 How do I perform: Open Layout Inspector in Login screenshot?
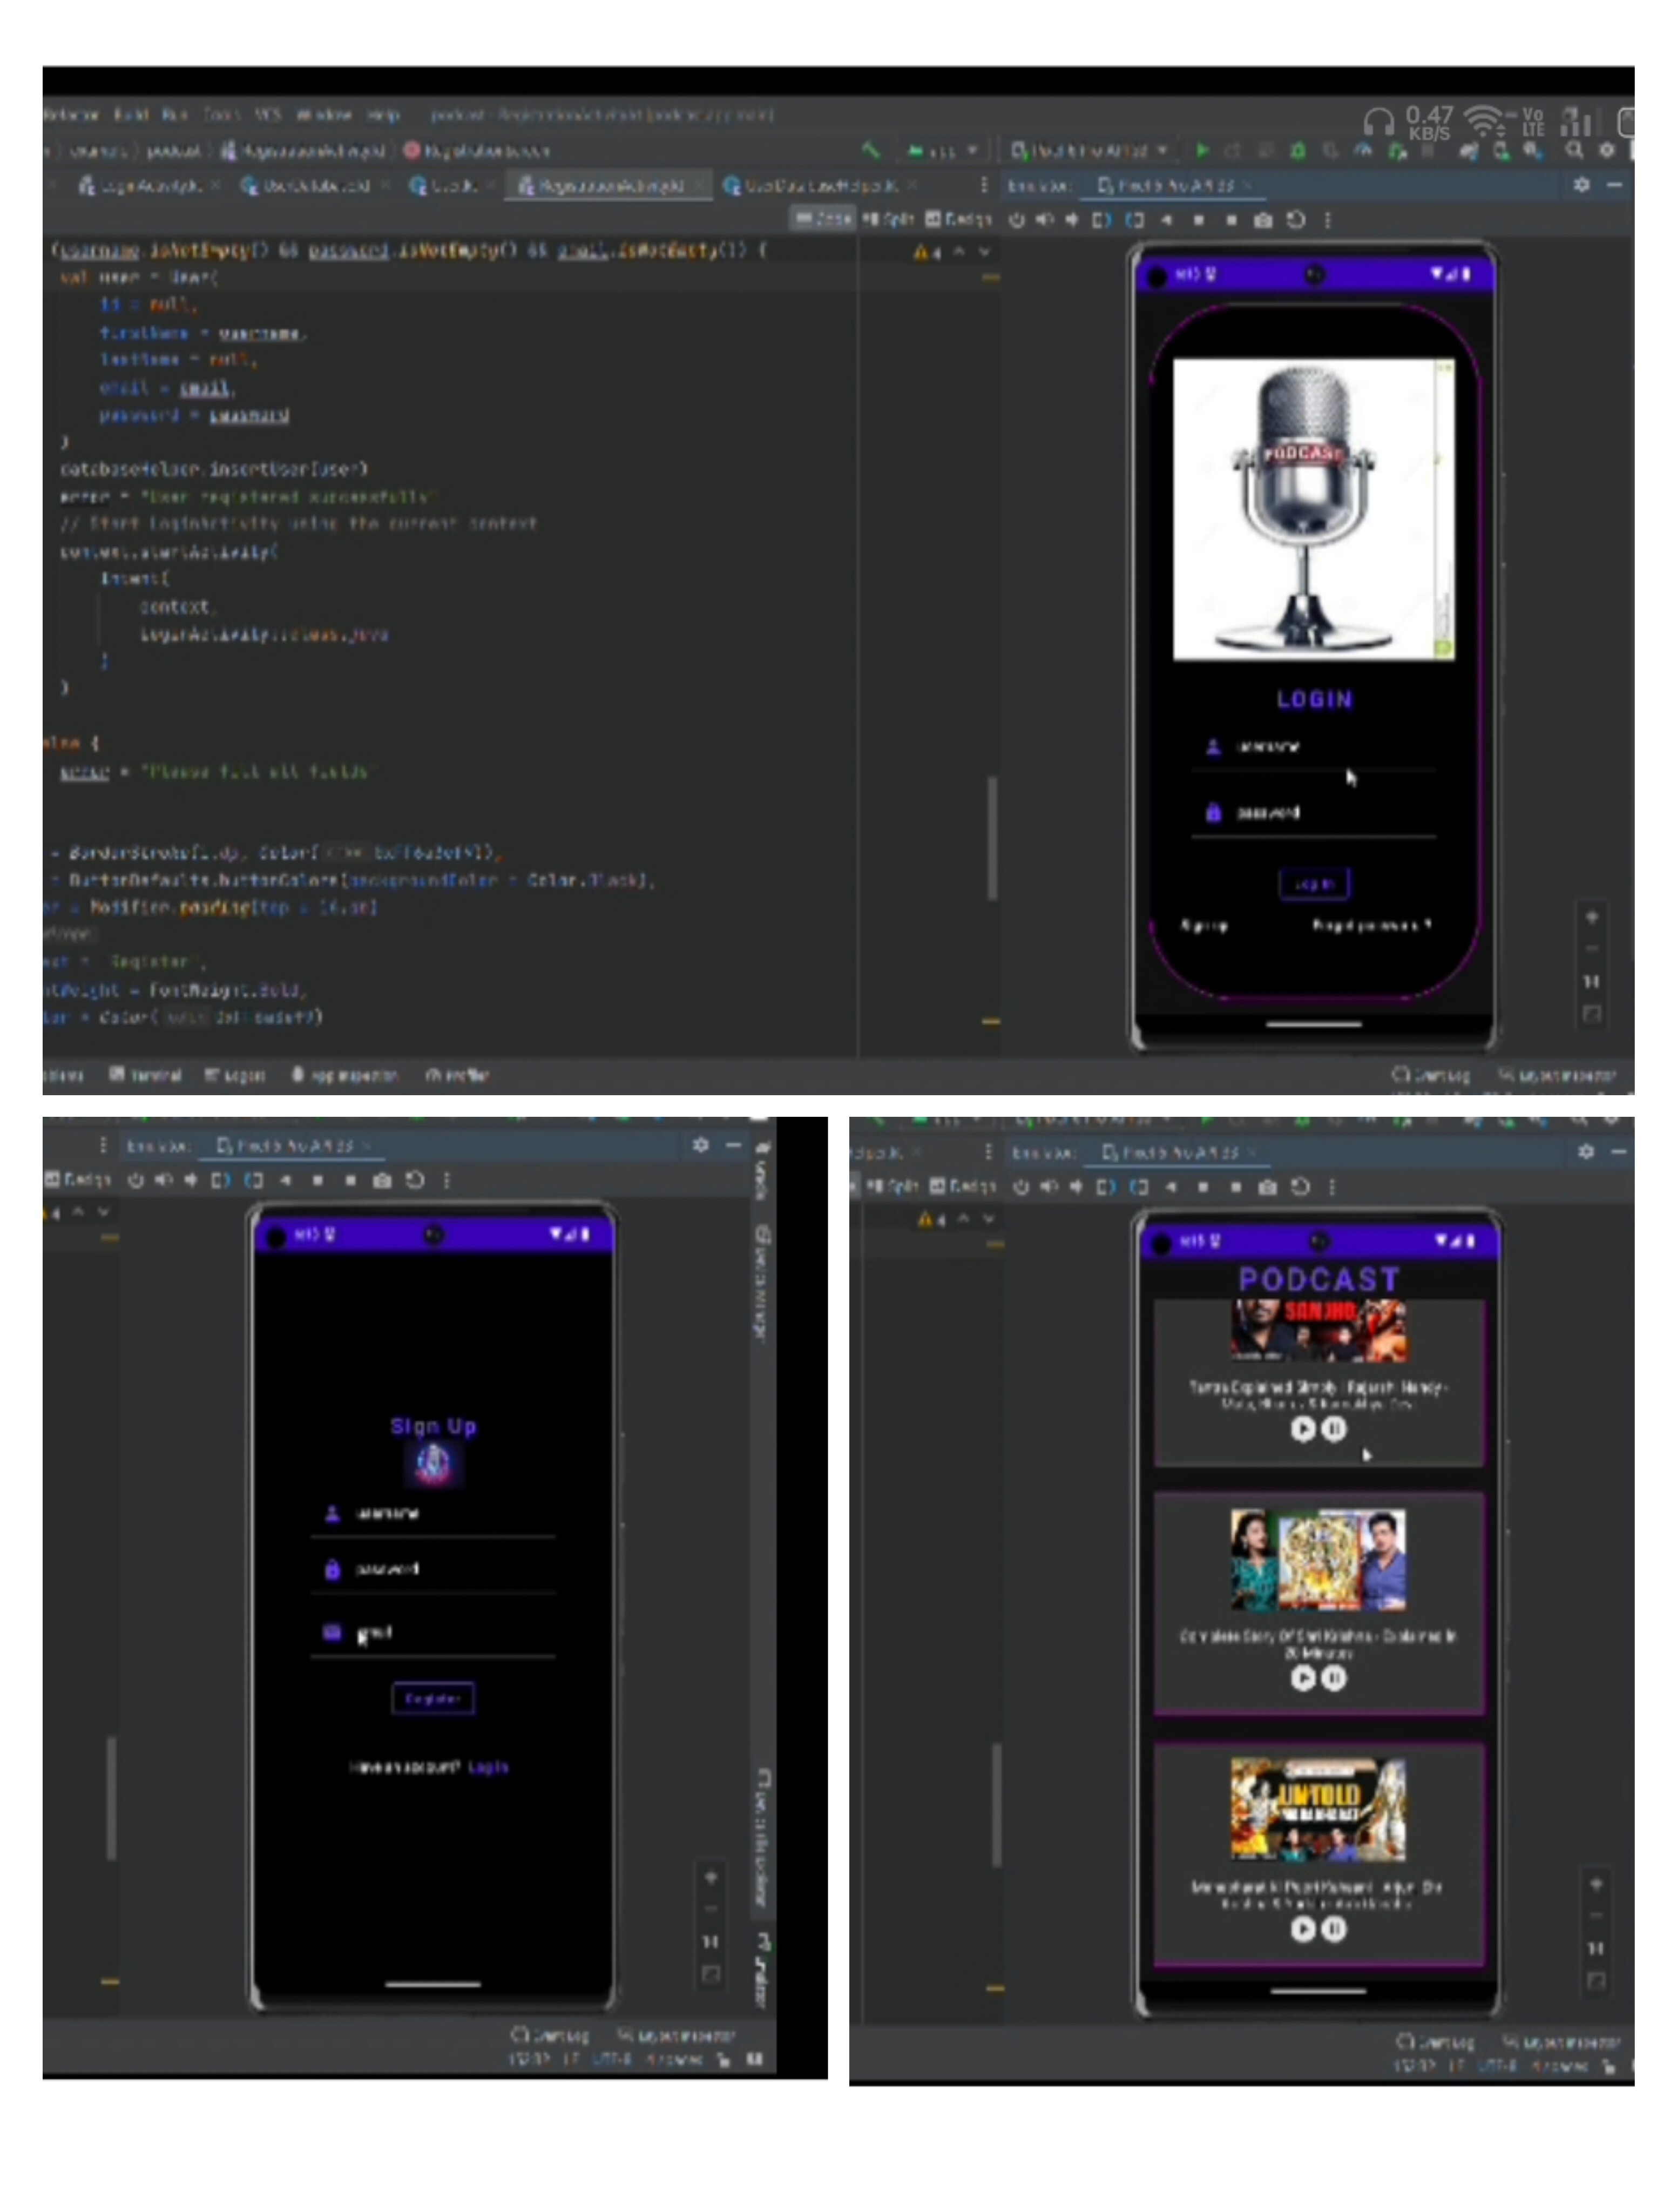pyautogui.click(x=1557, y=1075)
